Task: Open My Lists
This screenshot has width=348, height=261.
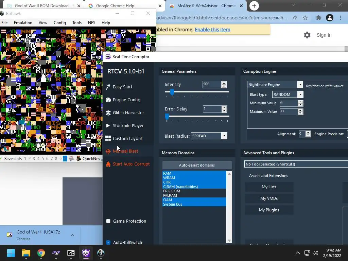Action: [269, 187]
